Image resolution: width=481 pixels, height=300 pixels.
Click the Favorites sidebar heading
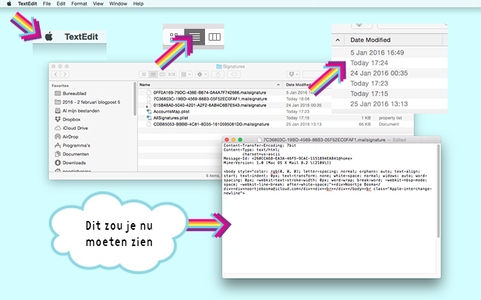pyautogui.click(x=60, y=86)
